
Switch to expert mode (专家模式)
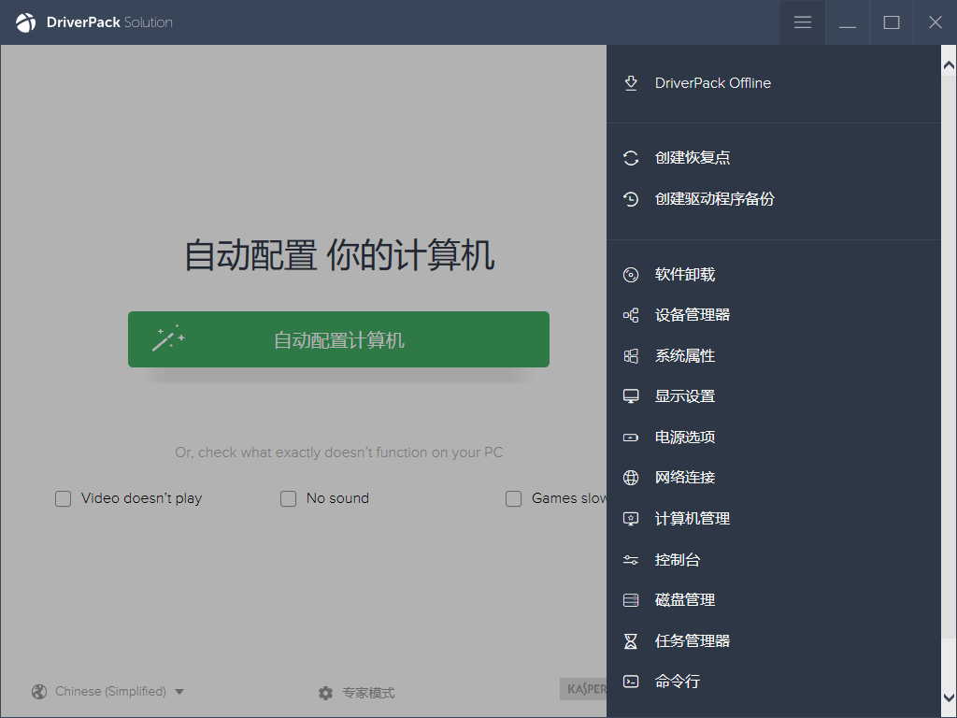pyautogui.click(x=357, y=693)
